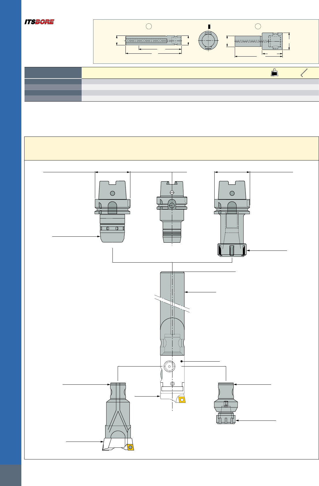Click the black key marker above the end view
The height and width of the screenshot is (486, 319).
click(209, 27)
